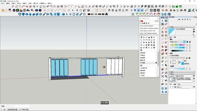Toggle the eye icon in default tray

(x=183, y=19)
